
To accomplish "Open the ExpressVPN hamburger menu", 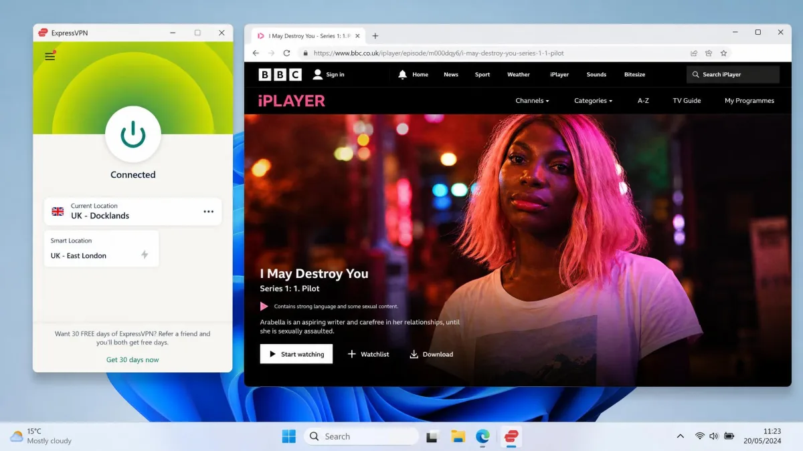I will tap(50, 56).
